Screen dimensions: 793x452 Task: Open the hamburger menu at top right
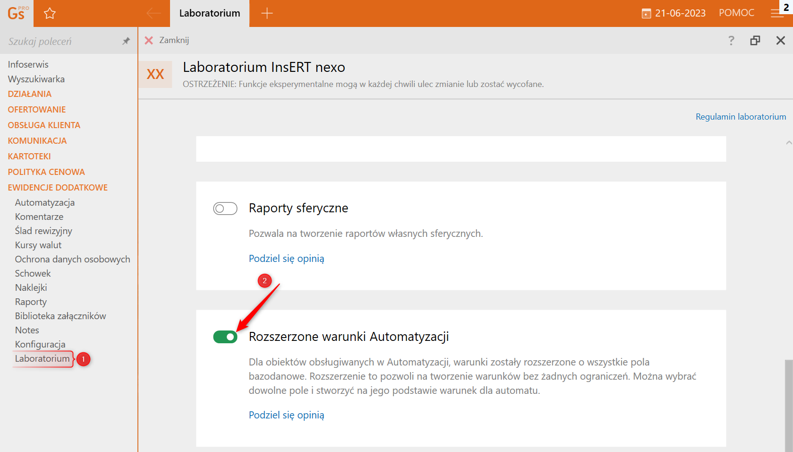(776, 14)
